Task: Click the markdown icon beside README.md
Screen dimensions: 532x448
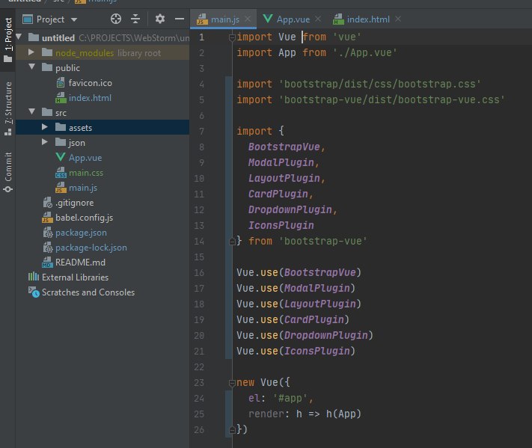Action: (x=47, y=263)
